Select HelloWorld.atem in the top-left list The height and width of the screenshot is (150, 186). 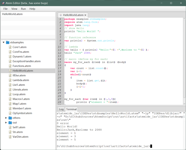click(12, 14)
